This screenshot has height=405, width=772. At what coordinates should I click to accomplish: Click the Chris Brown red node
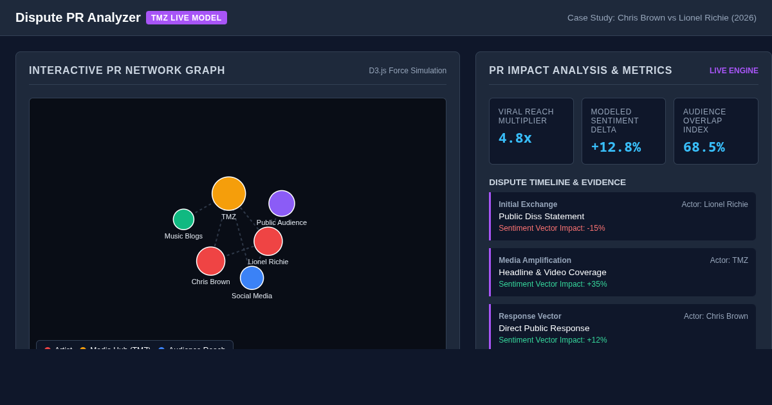coord(210,261)
